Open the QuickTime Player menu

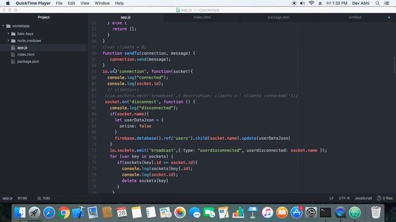click(x=33, y=3)
